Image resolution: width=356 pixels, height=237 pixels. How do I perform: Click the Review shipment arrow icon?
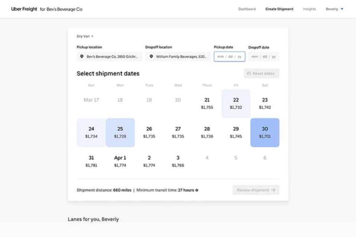[x=274, y=190]
